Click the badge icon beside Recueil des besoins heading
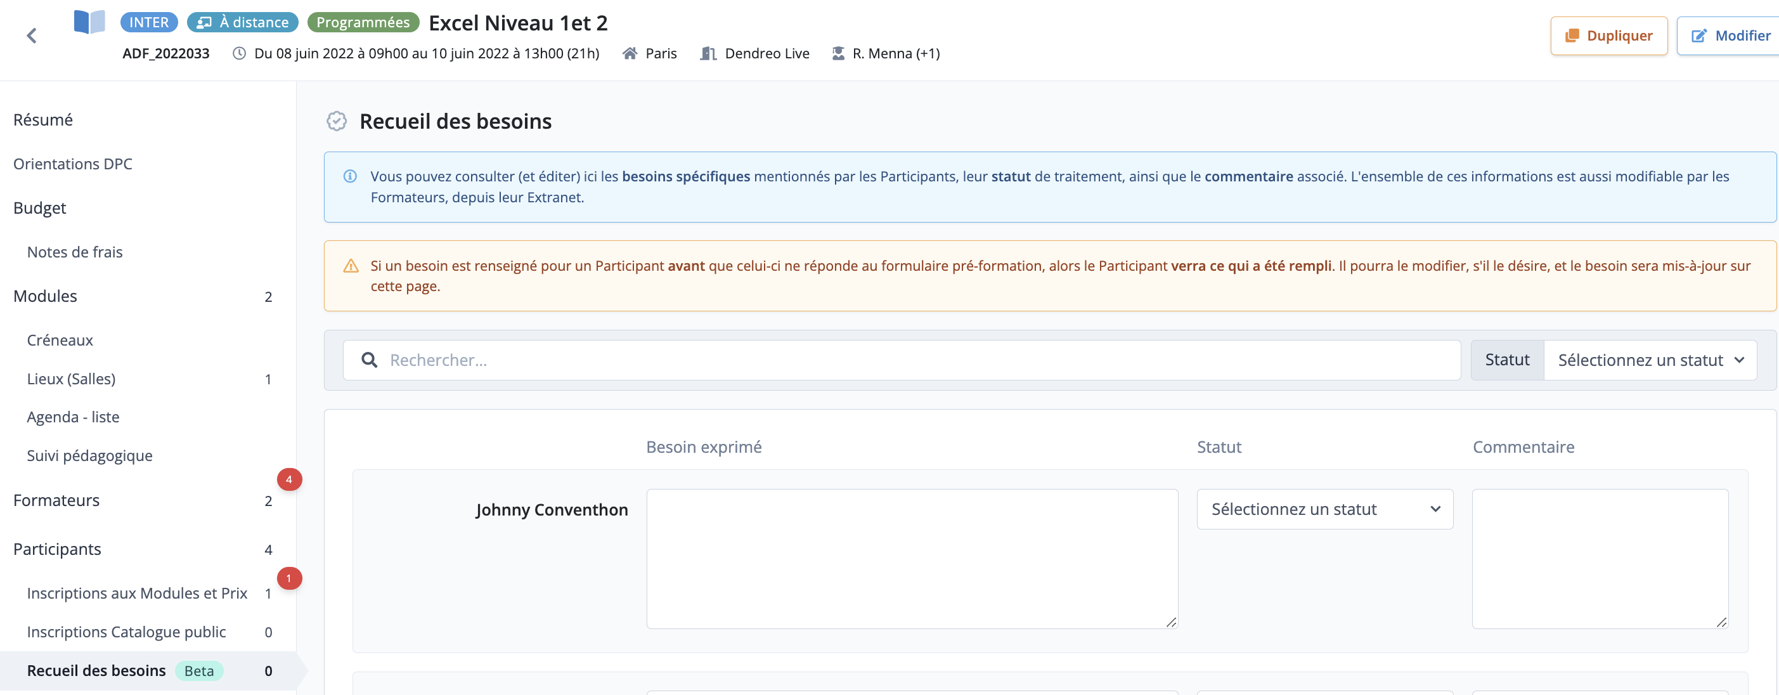 point(336,121)
